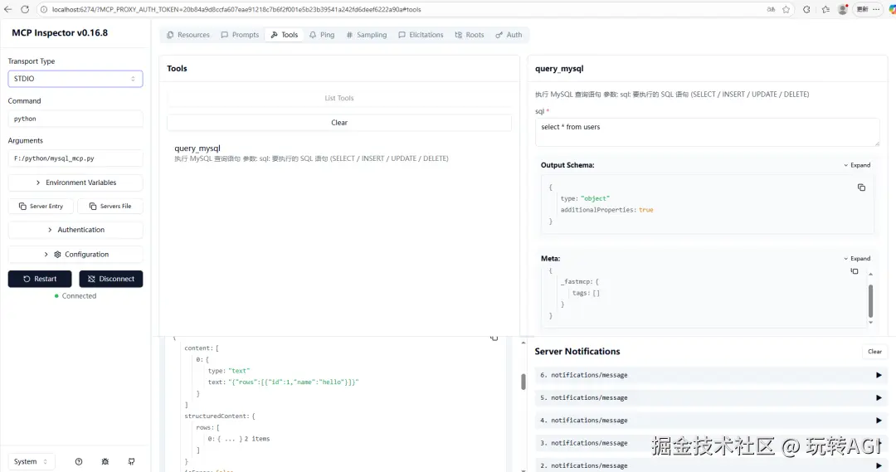Switch to the Sampling tab

[x=367, y=35]
